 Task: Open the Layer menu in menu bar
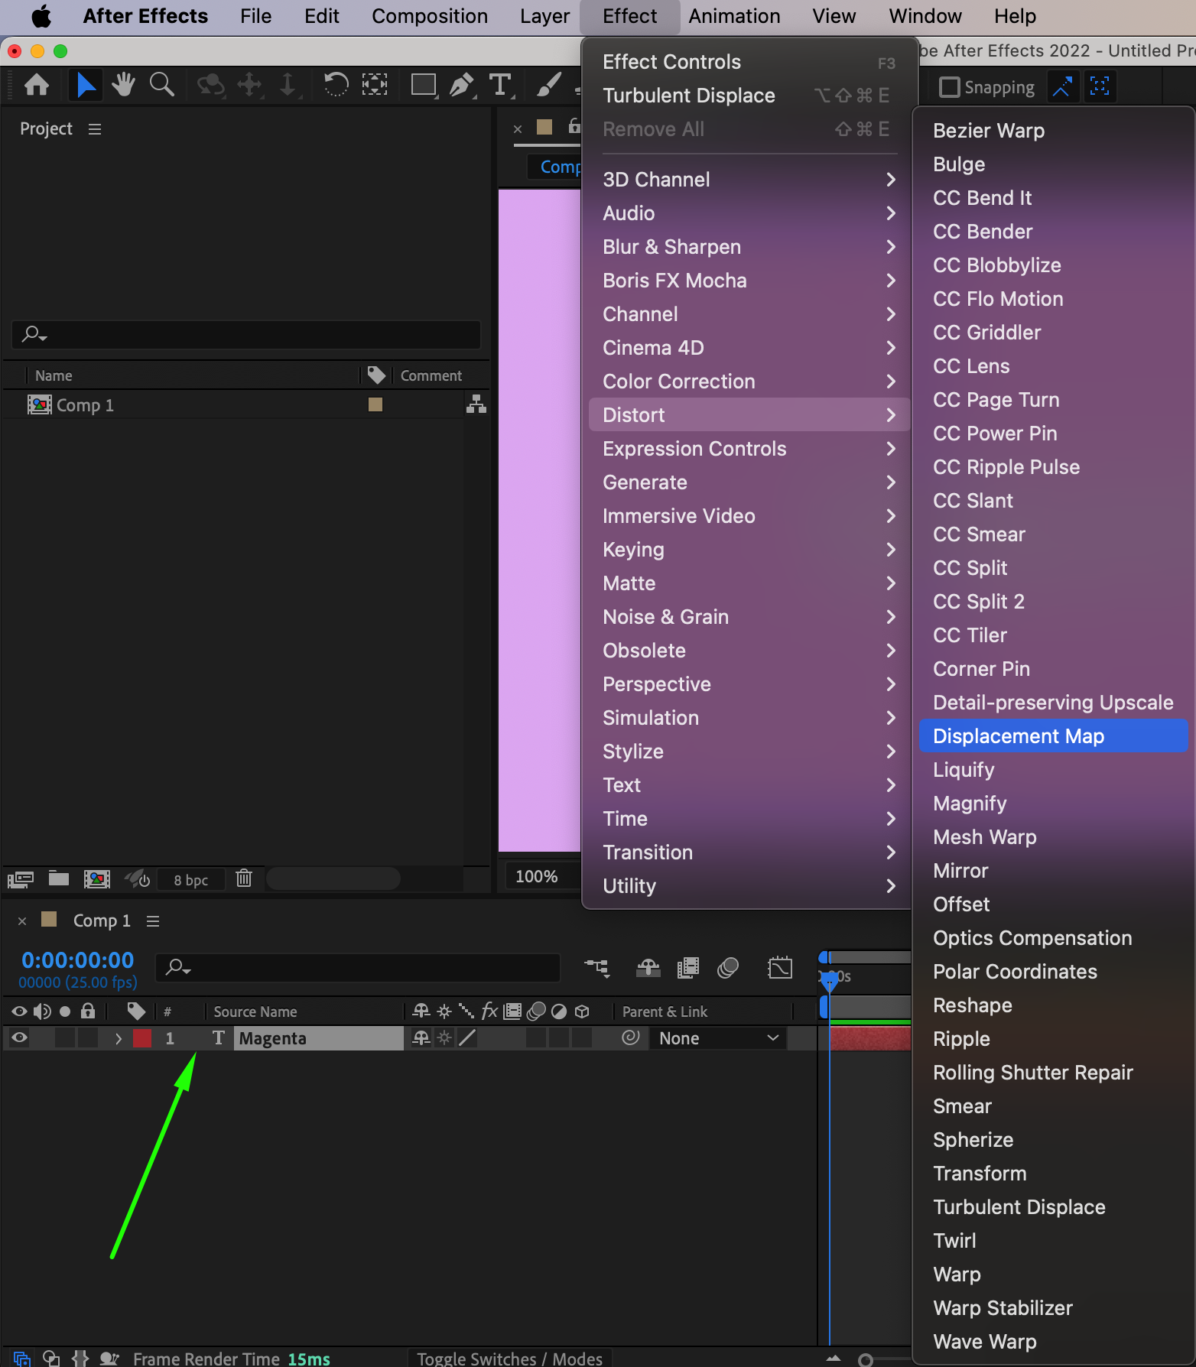tap(544, 16)
